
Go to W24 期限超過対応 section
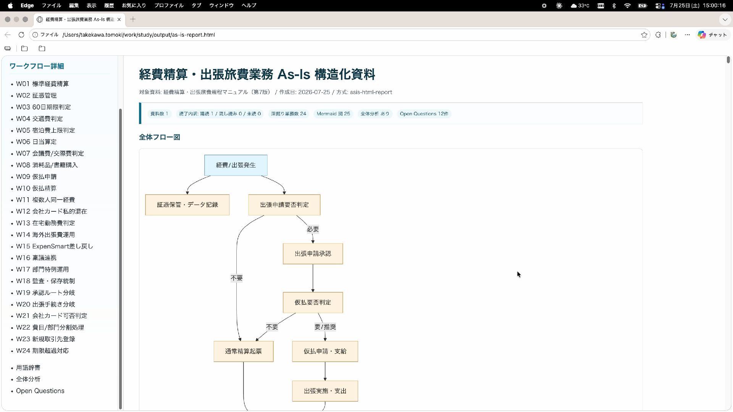coord(42,351)
